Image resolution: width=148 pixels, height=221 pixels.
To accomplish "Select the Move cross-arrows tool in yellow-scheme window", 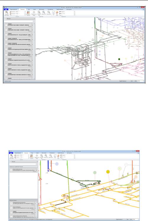I will tap(37, 156).
